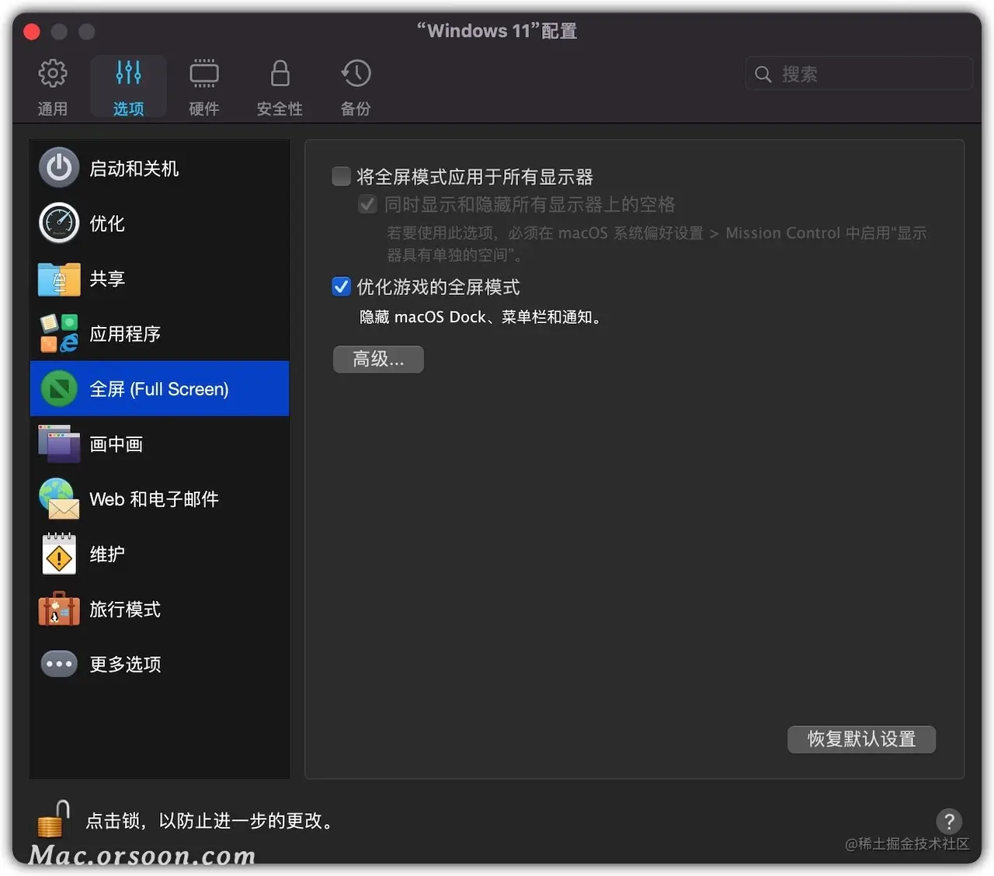Click the Mission Control hint text

click(x=657, y=243)
